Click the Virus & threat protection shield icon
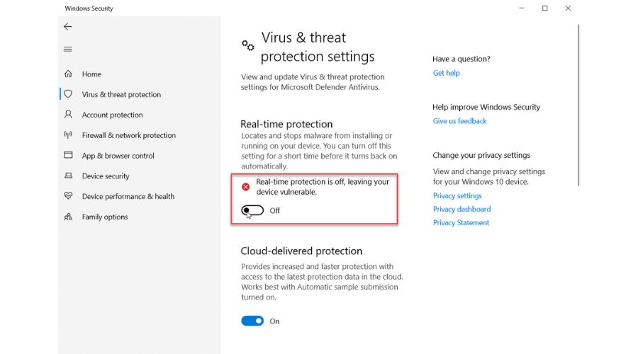 tap(68, 94)
